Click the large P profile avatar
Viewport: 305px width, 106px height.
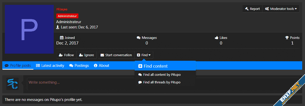click(29, 29)
